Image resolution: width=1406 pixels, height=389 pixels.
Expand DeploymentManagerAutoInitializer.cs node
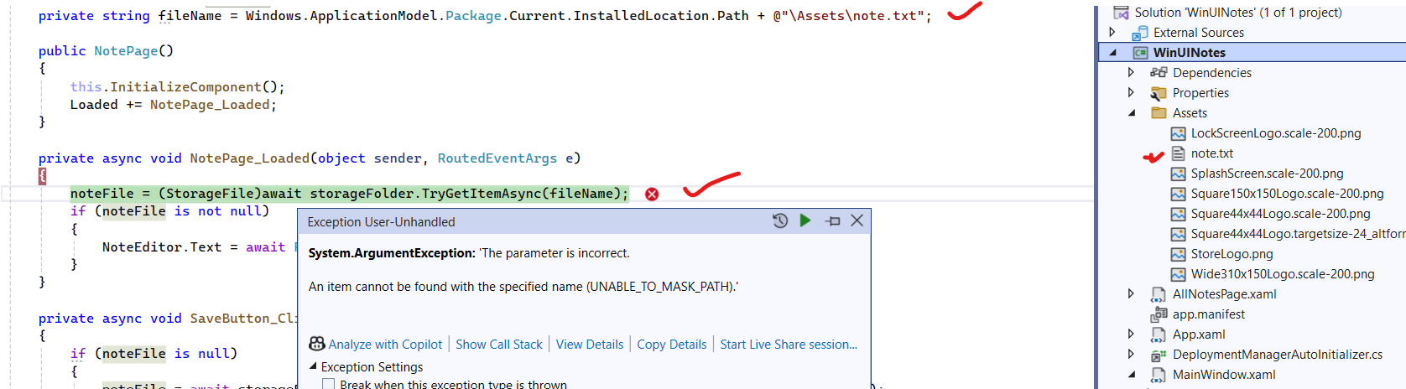click(1132, 355)
